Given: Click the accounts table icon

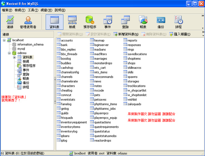Looking at the screenshot, I should click(58, 40).
